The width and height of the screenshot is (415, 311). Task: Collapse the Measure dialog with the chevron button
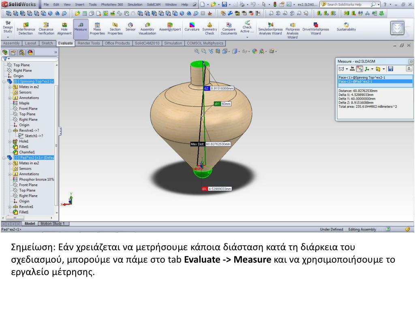point(409,69)
